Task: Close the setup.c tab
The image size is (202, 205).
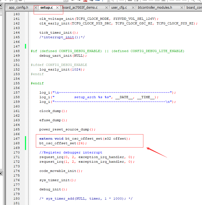Action: [x=57, y=8]
